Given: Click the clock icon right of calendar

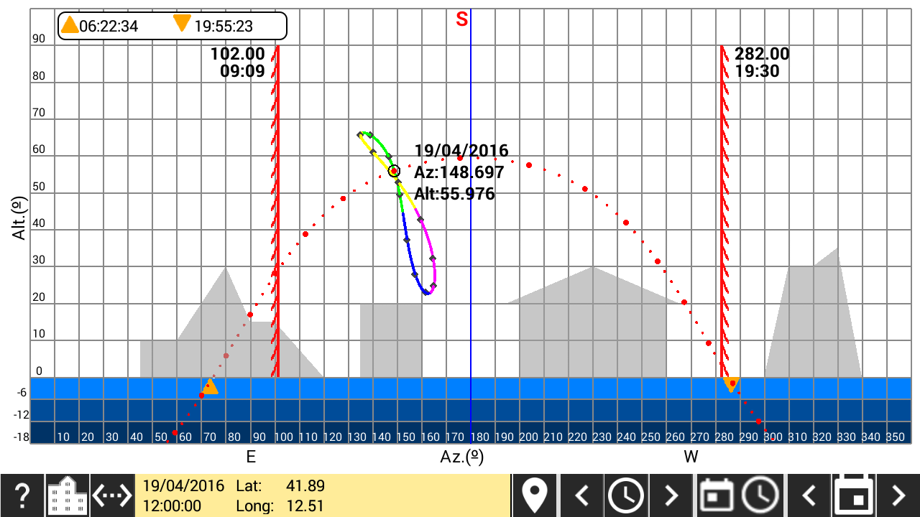Looking at the screenshot, I should pyautogui.click(x=761, y=495).
